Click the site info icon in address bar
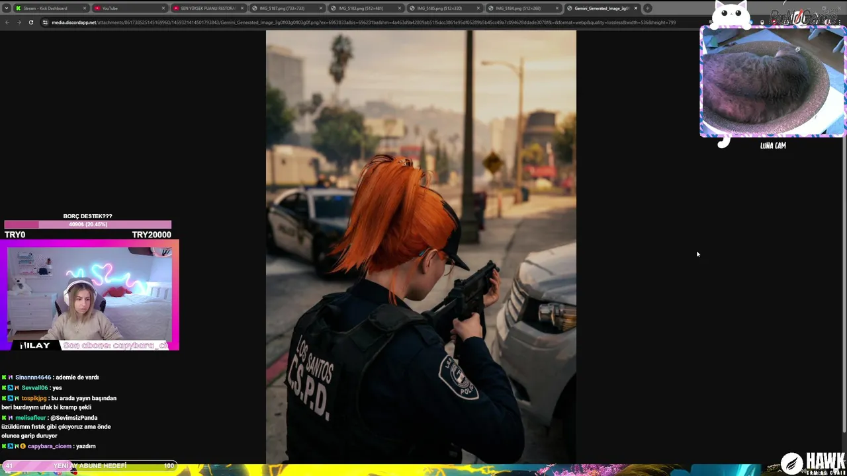Image resolution: width=847 pixels, height=476 pixels. [45, 22]
